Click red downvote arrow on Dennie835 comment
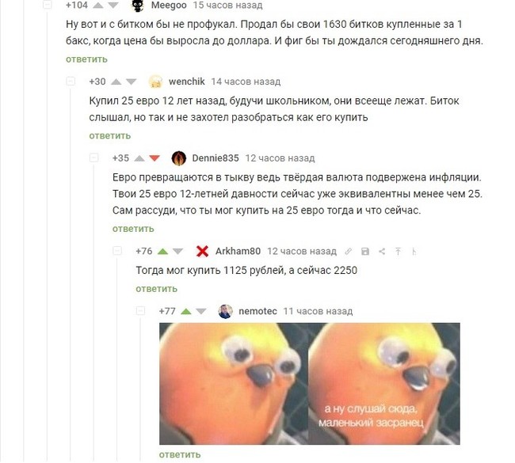This screenshot has width=515, height=463. coord(154,158)
